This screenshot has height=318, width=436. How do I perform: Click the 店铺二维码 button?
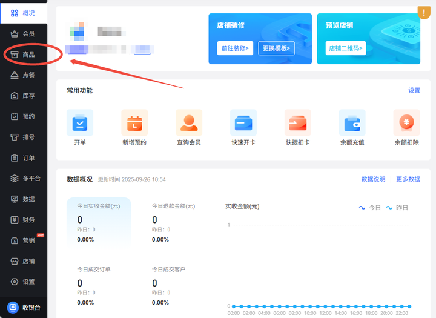(x=346, y=48)
